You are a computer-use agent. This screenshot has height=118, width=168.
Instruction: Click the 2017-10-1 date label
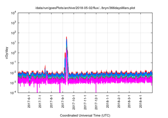74,102
